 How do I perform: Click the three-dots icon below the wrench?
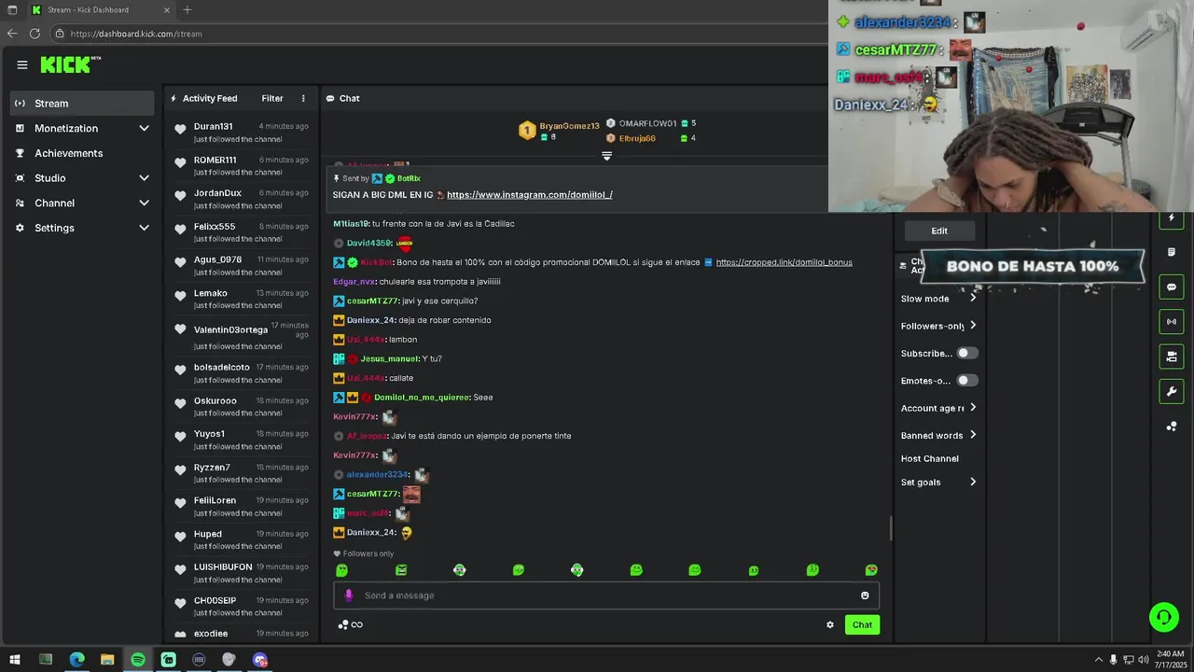point(1172,427)
